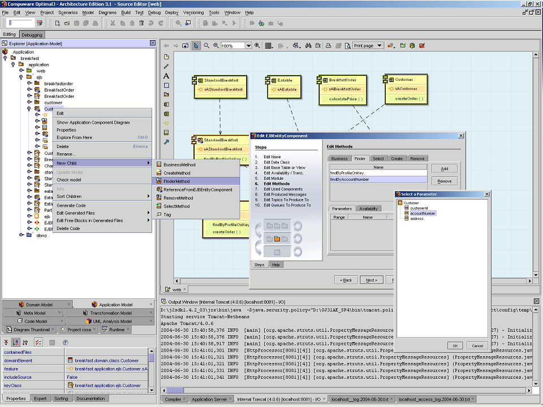Click the Remove button in Edit Methods
This screenshot has width=543, height=407.
click(445, 181)
